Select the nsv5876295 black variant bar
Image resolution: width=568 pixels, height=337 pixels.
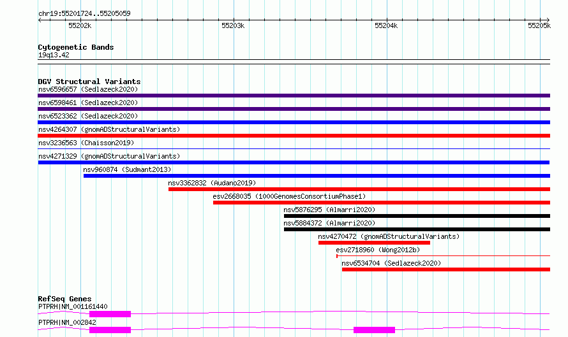(x=417, y=216)
